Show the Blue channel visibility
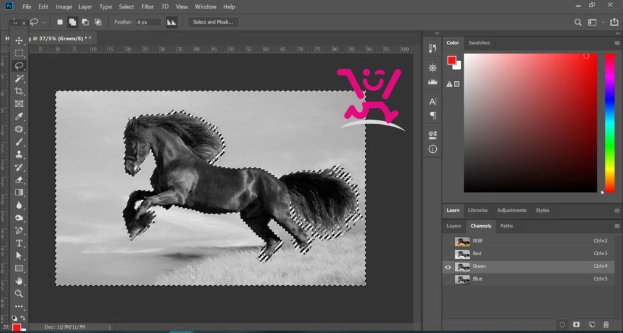 pos(448,279)
